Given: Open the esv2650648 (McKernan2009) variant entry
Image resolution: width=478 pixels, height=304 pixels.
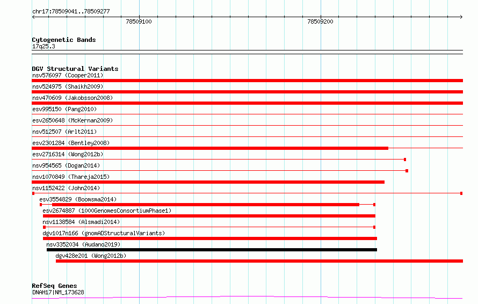Looking at the screenshot, I should pos(73,120).
